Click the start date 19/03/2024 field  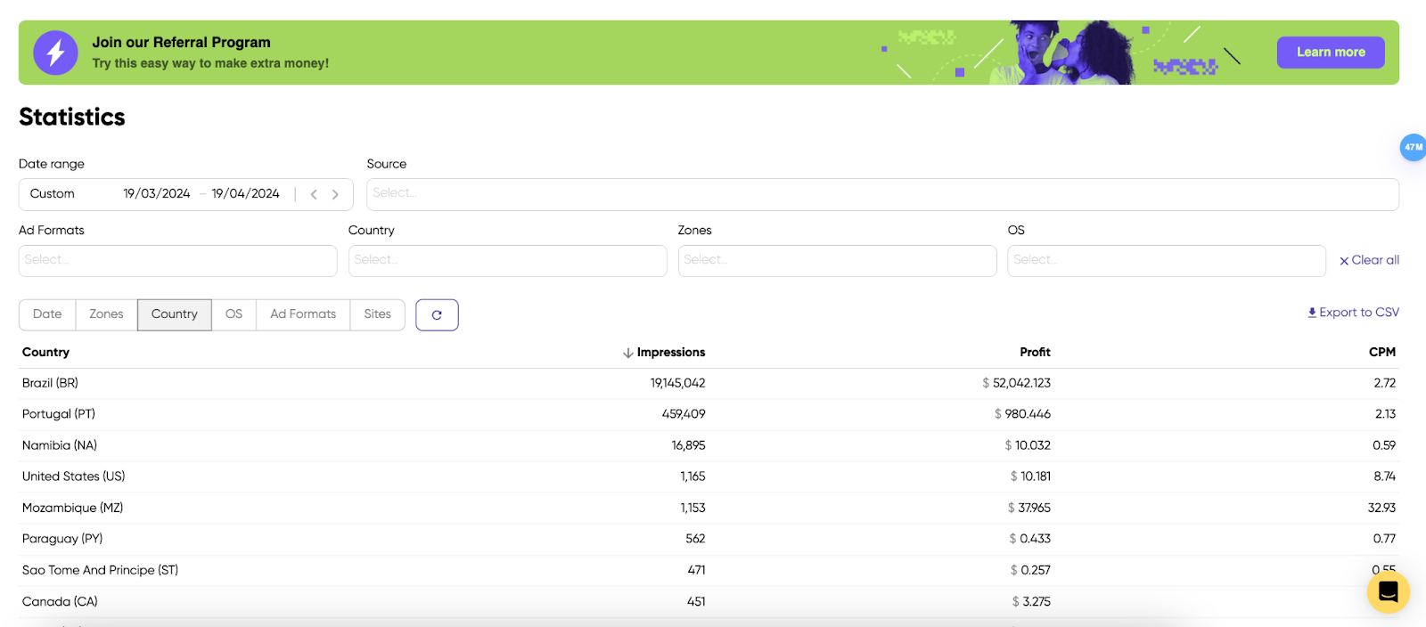(157, 194)
